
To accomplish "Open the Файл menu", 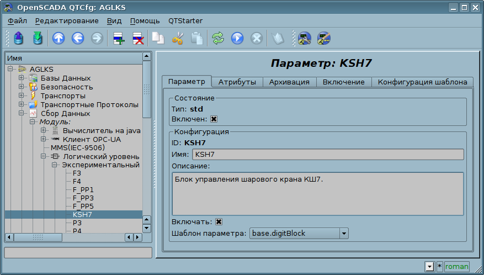I will [17, 20].
